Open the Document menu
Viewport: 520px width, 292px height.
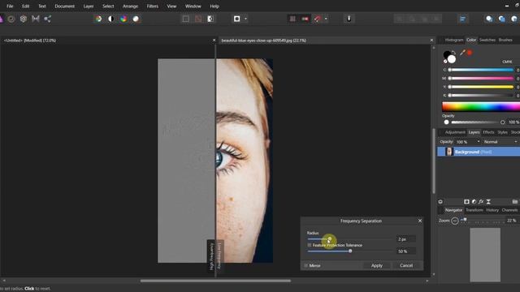click(65, 6)
